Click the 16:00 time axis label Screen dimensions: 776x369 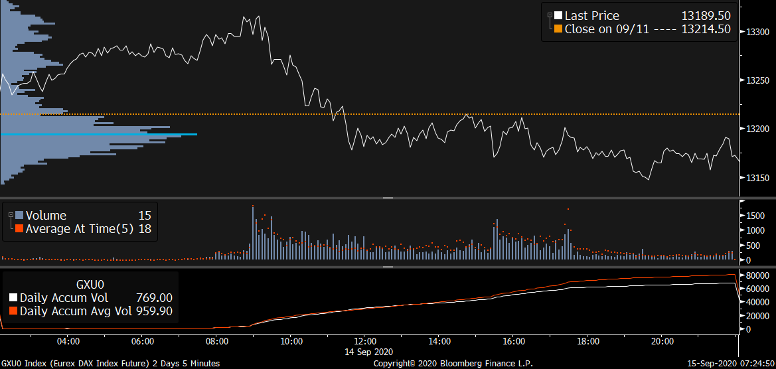pyautogui.click(x=514, y=341)
